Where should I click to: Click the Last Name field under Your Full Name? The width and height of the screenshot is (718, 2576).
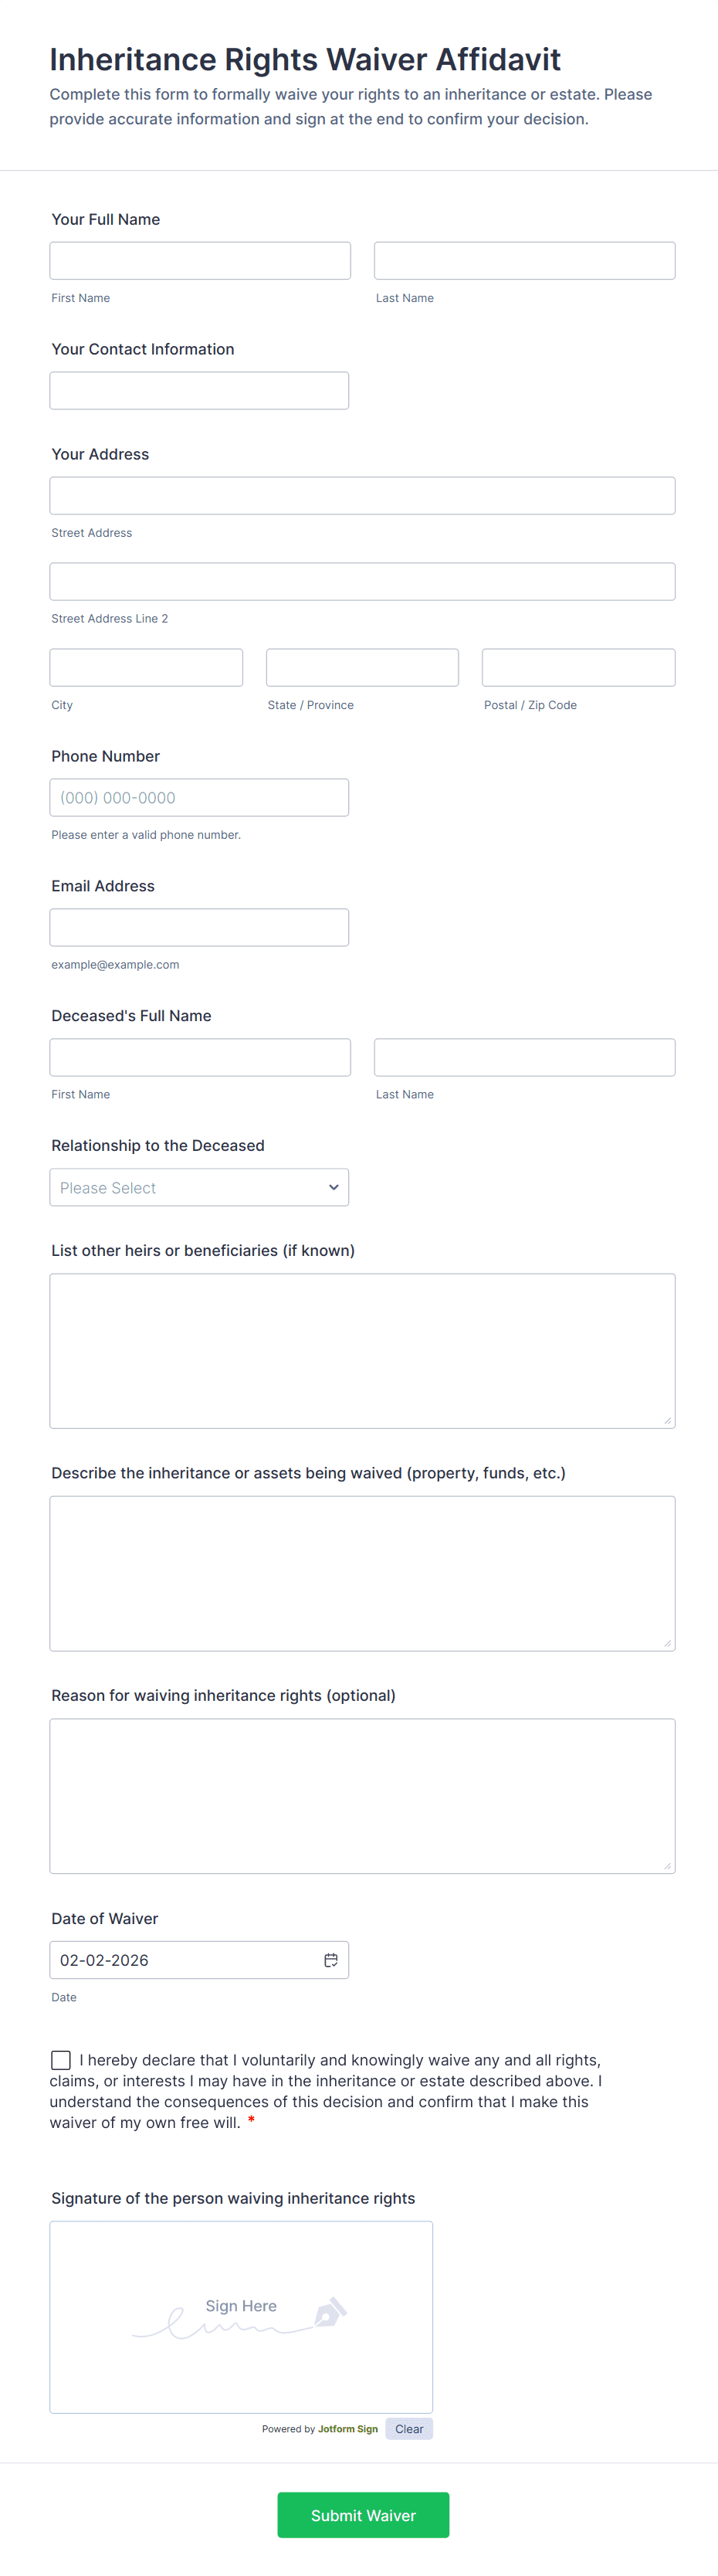[x=524, y=260]
